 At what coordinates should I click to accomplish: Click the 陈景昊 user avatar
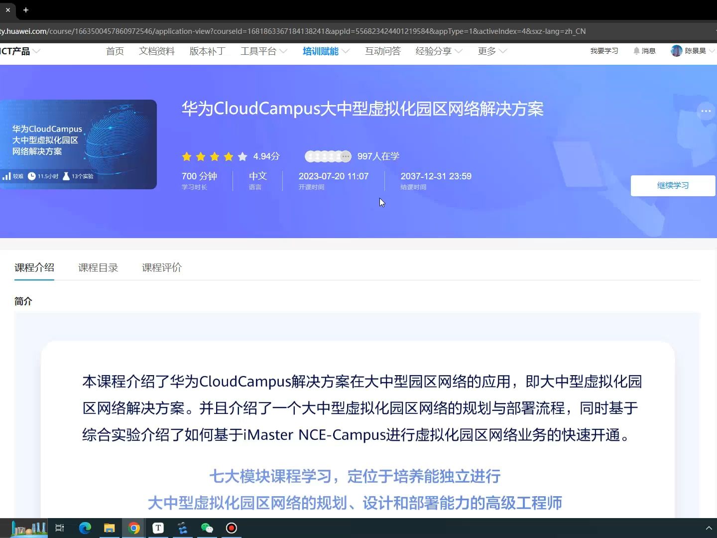click(676, 51)
